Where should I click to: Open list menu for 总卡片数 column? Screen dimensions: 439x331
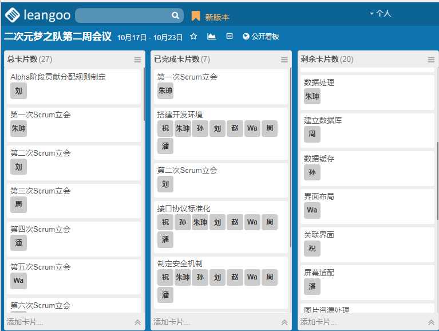(137, 60)
